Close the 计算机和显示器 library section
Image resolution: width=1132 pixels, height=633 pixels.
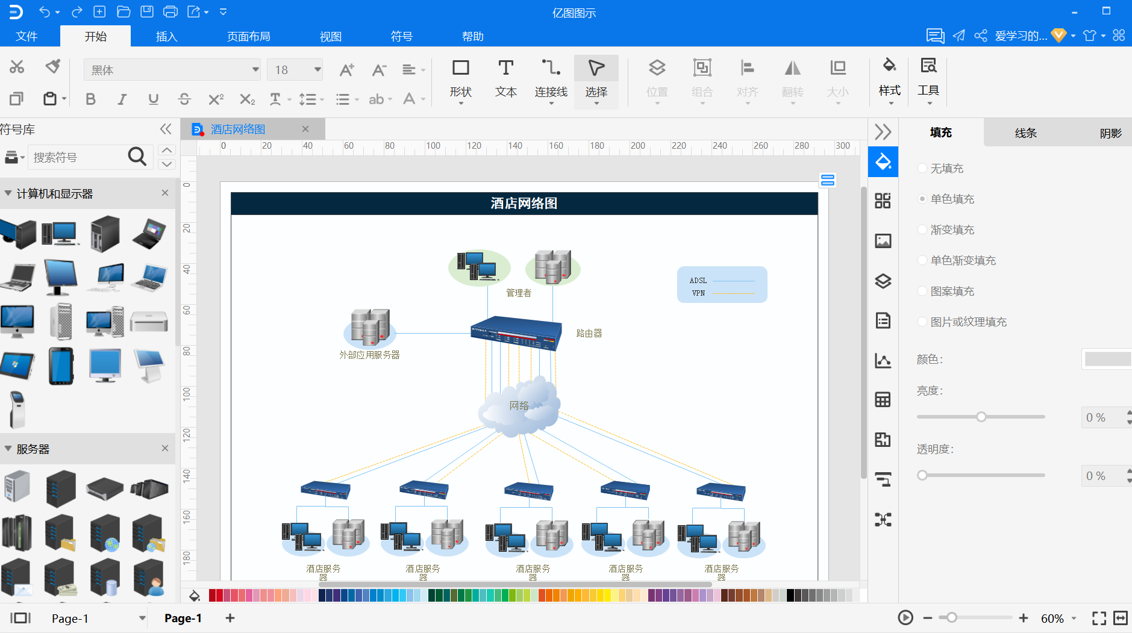pyautogui.click(x=165, y=193)
